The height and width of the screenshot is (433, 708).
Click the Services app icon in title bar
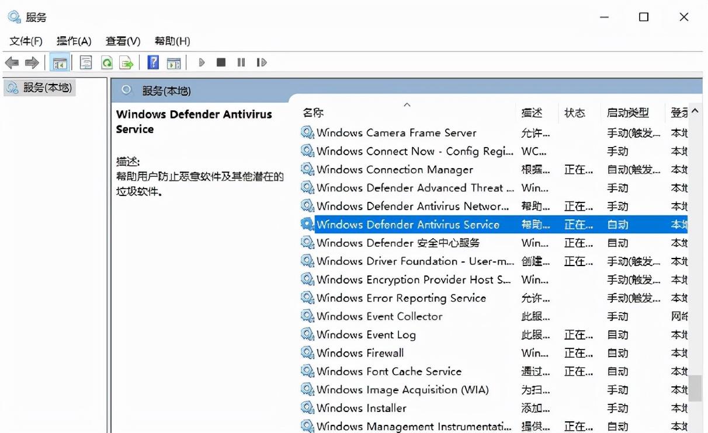point(14,17)
